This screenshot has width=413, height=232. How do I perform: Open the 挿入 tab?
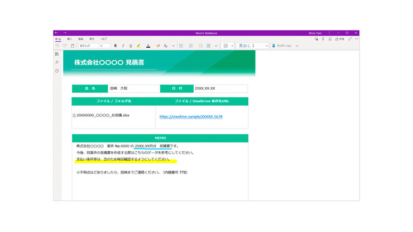[x=70, y=39]
